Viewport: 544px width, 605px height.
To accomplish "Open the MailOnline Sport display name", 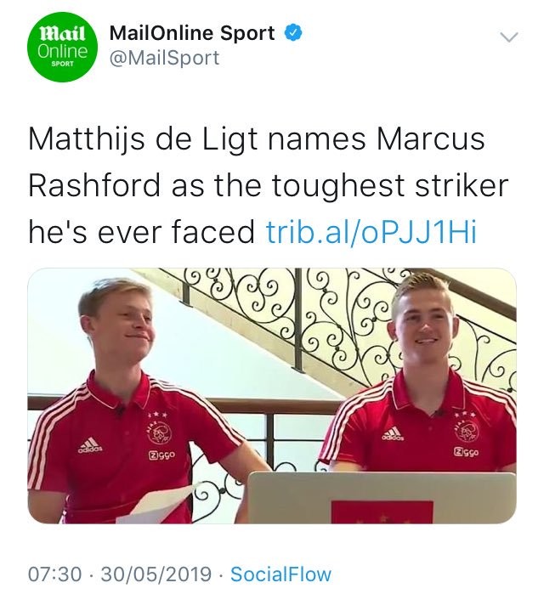I will (192, 32).
